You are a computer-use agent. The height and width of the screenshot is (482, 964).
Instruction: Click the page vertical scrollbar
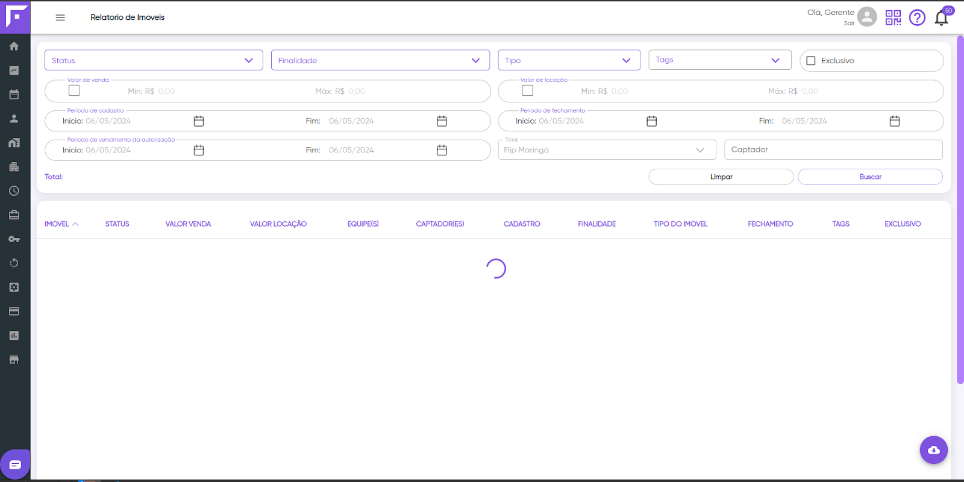960,210
